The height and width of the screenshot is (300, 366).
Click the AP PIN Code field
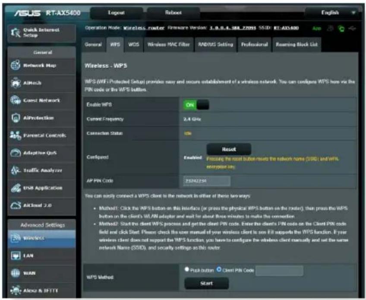click(207, 181)
